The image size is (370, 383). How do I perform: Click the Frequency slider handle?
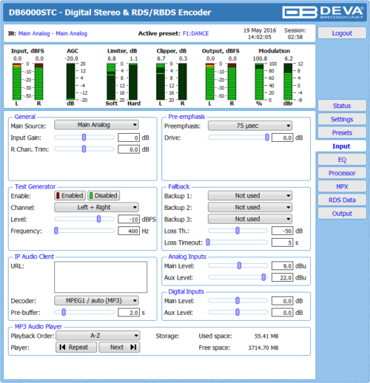coord(56,231)
